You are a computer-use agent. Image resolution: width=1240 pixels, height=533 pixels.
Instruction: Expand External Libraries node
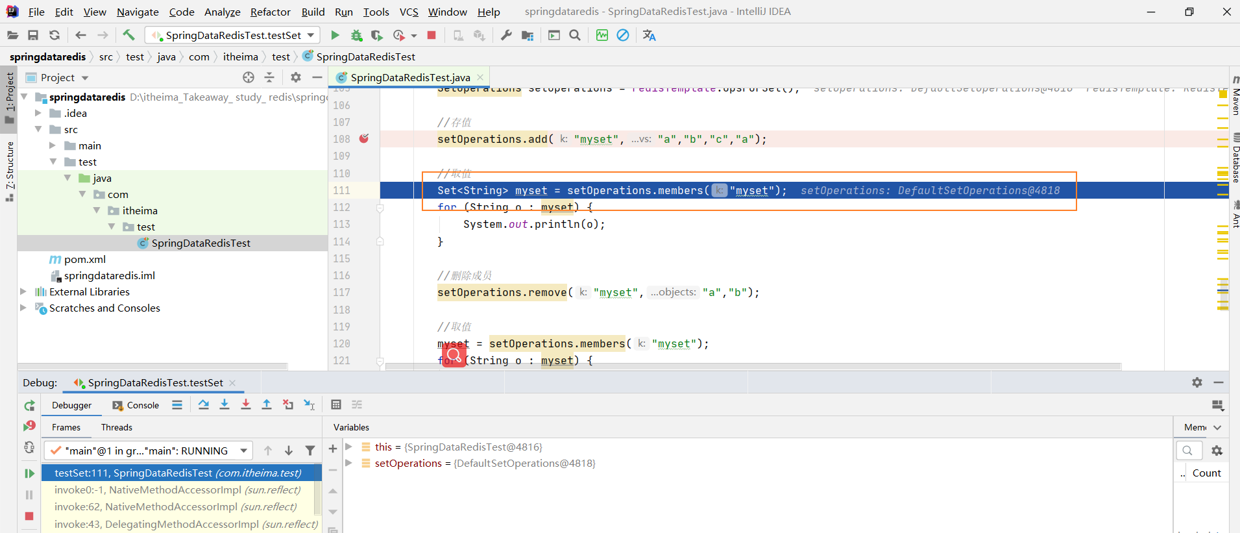[x=23, y=291]
